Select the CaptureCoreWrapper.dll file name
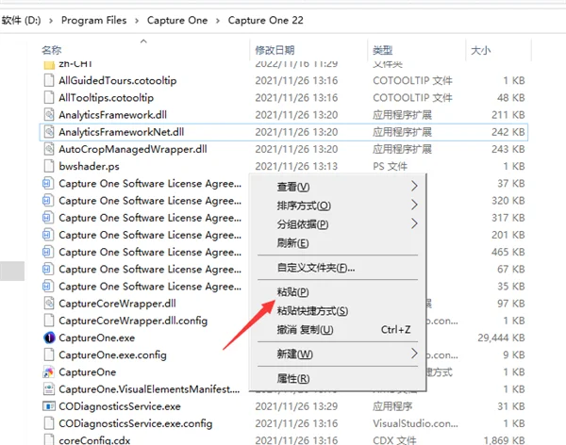 [117, 304]
